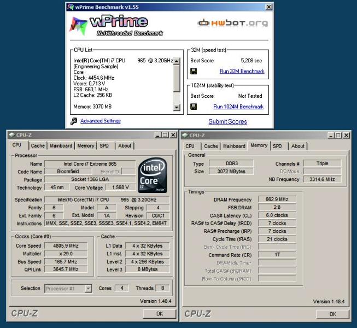Click the Intel Core i7 badge

(x=153, y=175)
